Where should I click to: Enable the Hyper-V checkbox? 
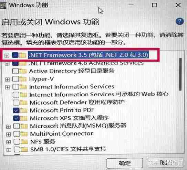pos(15,79)
